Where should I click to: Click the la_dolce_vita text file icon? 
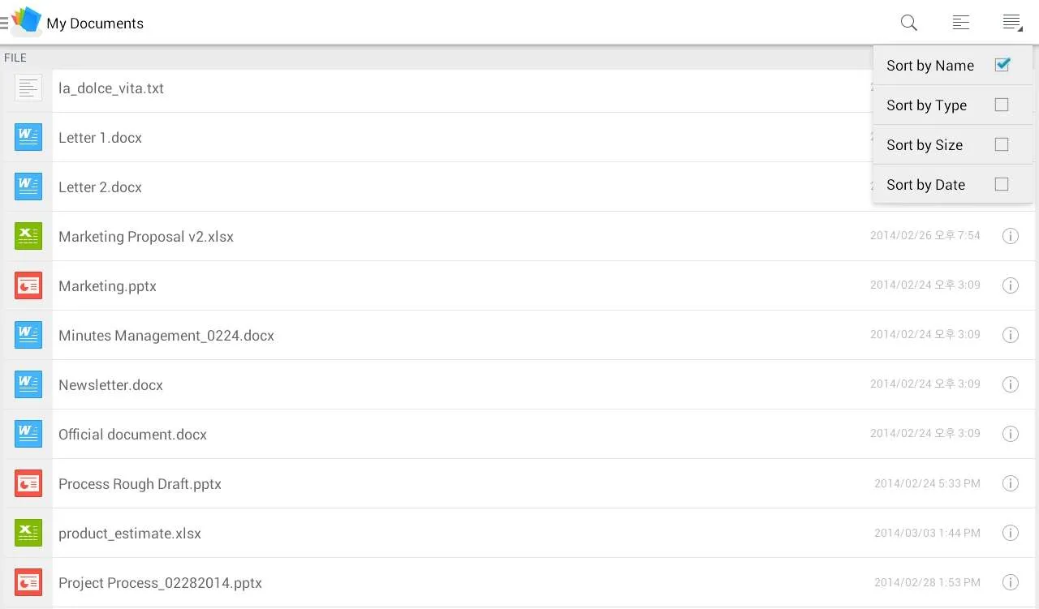point(28,88)
